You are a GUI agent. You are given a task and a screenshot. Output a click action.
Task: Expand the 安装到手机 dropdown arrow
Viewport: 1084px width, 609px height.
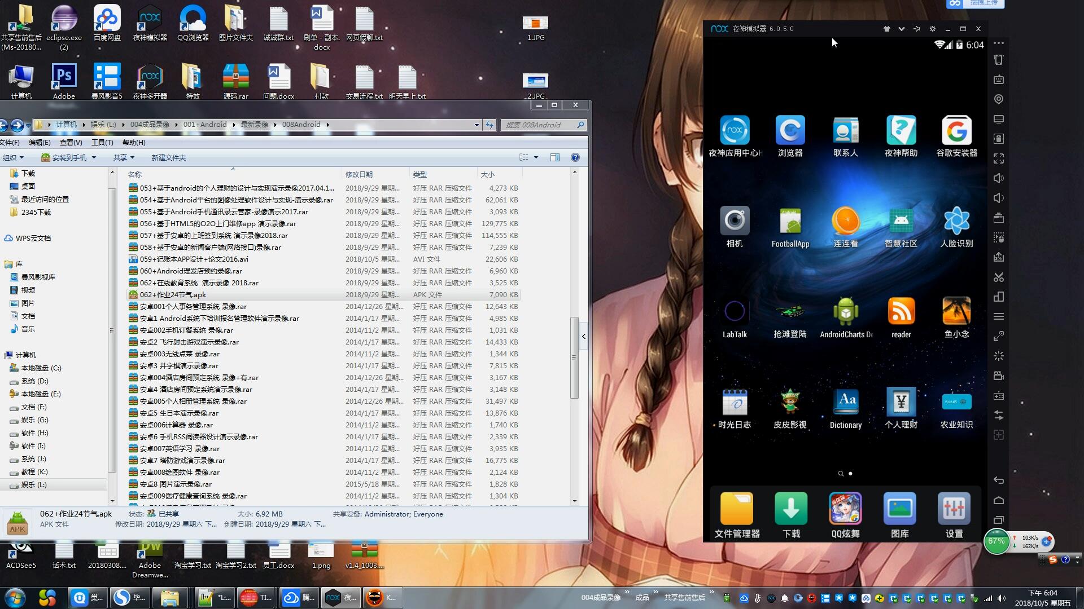(94, 157)
